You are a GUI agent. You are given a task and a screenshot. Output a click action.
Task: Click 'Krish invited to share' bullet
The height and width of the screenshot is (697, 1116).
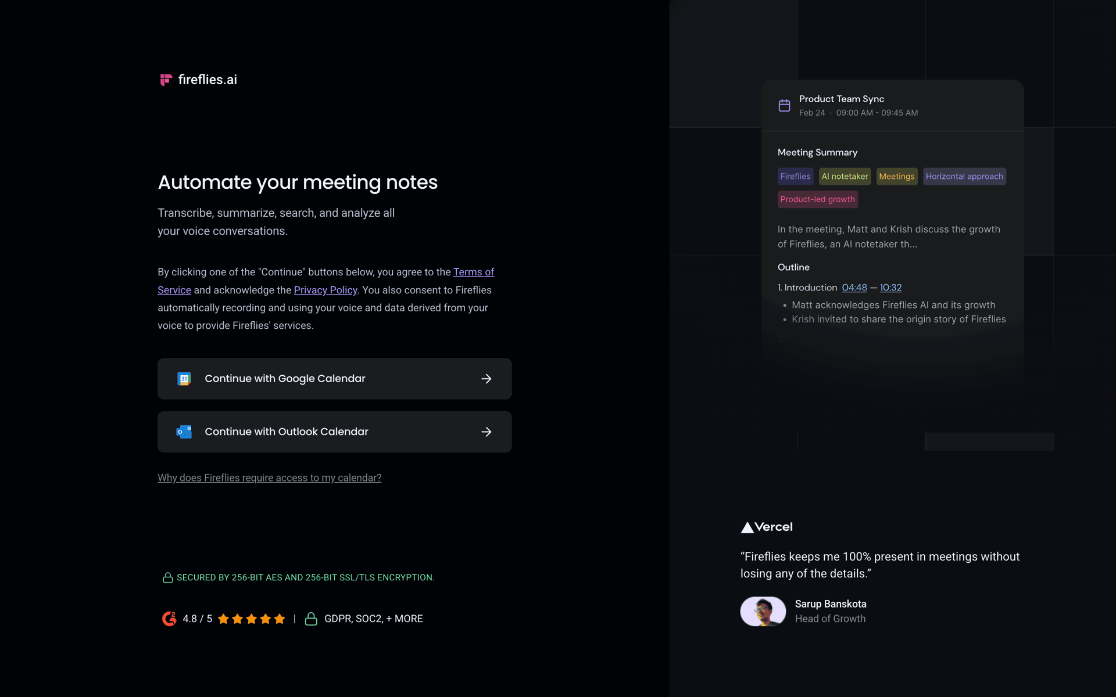899,319
